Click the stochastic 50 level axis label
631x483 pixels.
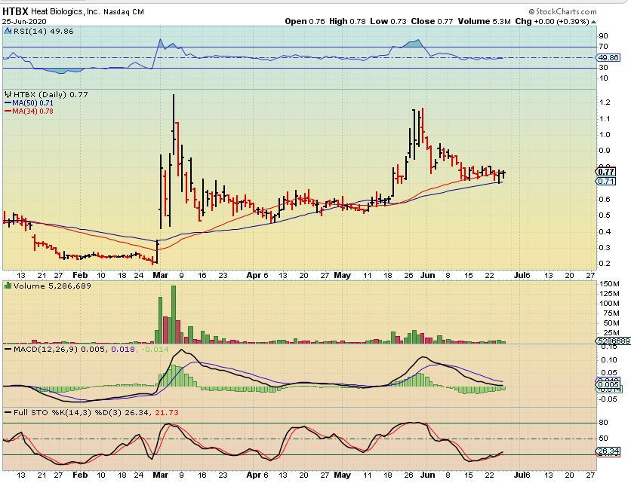pos(603,438)
